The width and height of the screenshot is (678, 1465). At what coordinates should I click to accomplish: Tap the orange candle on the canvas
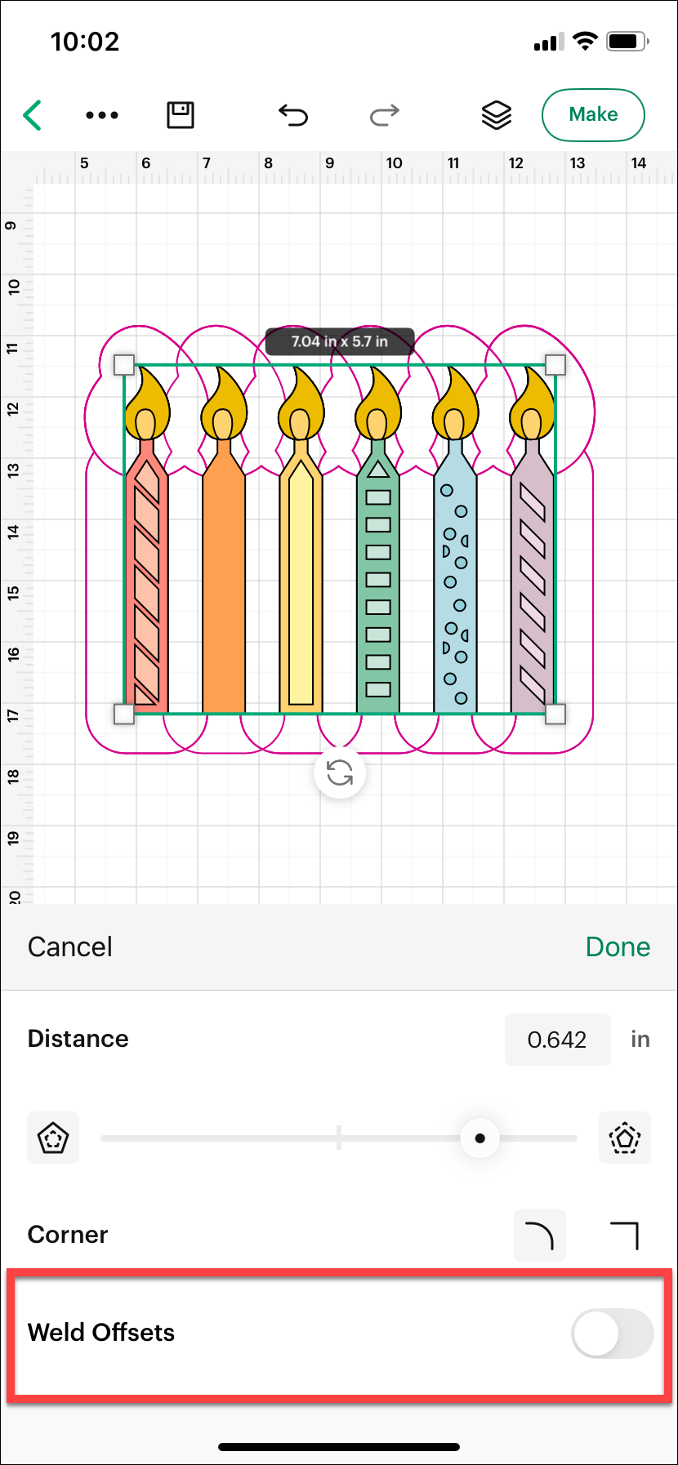click(x=223, y=588)
